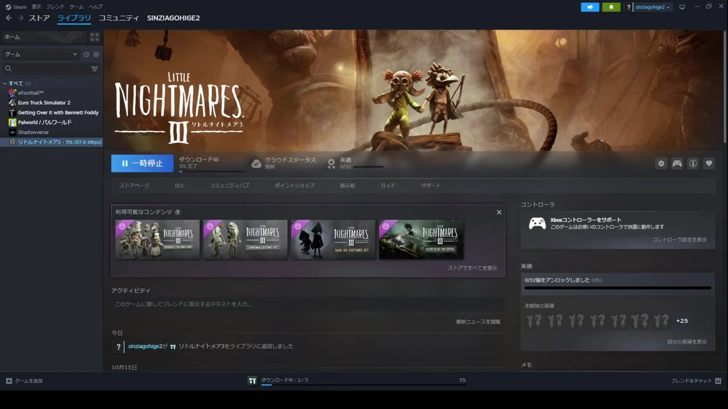The image size is (728, 409).
Task: Select Getting Over It with Bennett Foddy
Action: (59, 112)
